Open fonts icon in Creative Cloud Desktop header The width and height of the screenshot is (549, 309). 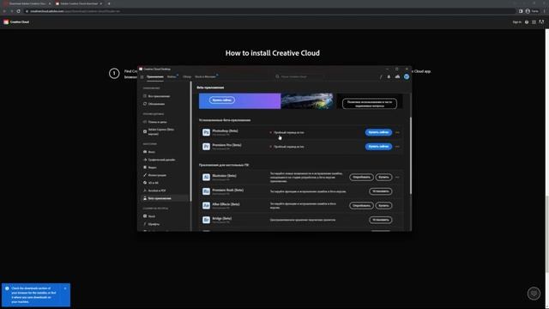coord(381,76)
